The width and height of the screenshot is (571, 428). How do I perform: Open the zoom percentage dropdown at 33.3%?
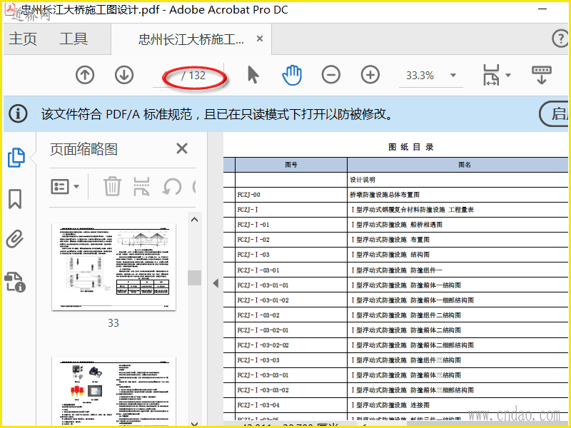click(x=453, y=76)
